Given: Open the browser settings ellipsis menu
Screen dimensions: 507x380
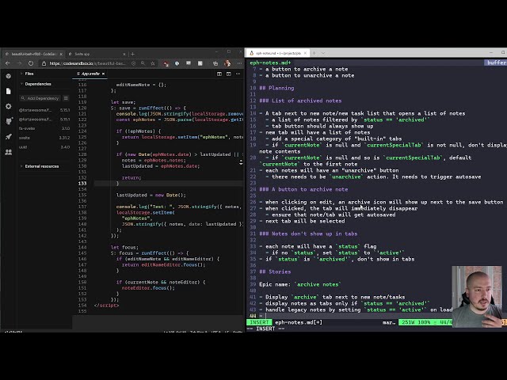Looking at the screenshot, I should coord(239,63).
